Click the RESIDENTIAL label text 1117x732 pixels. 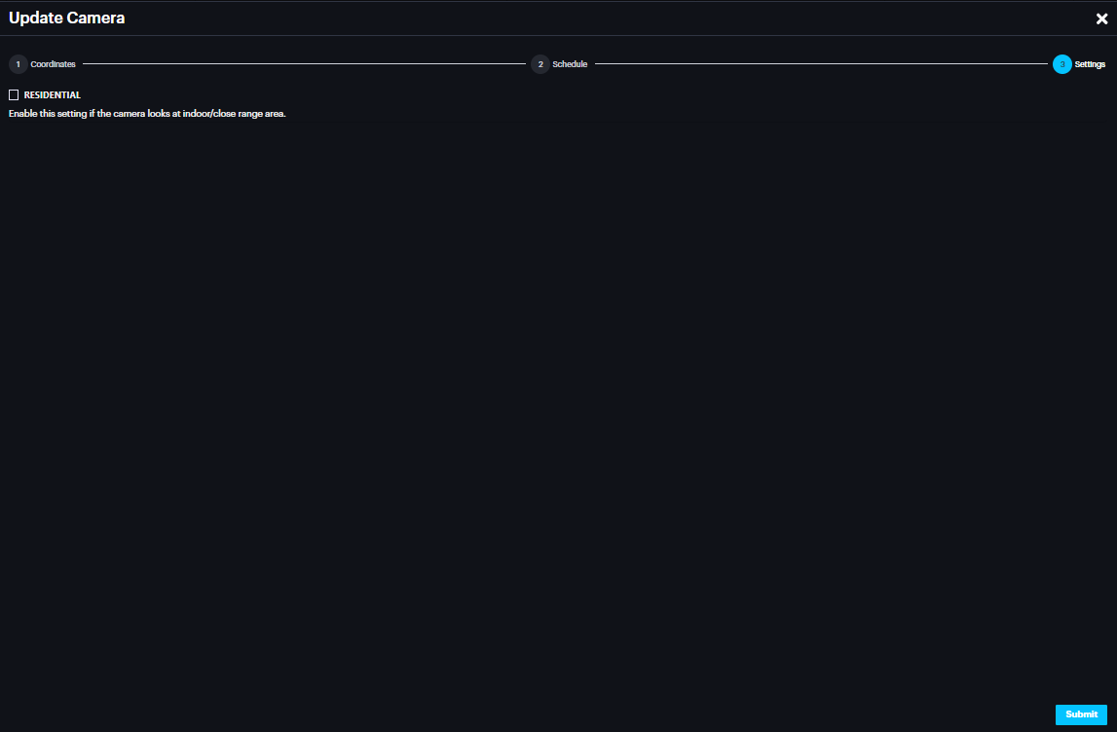coord(53,94)
